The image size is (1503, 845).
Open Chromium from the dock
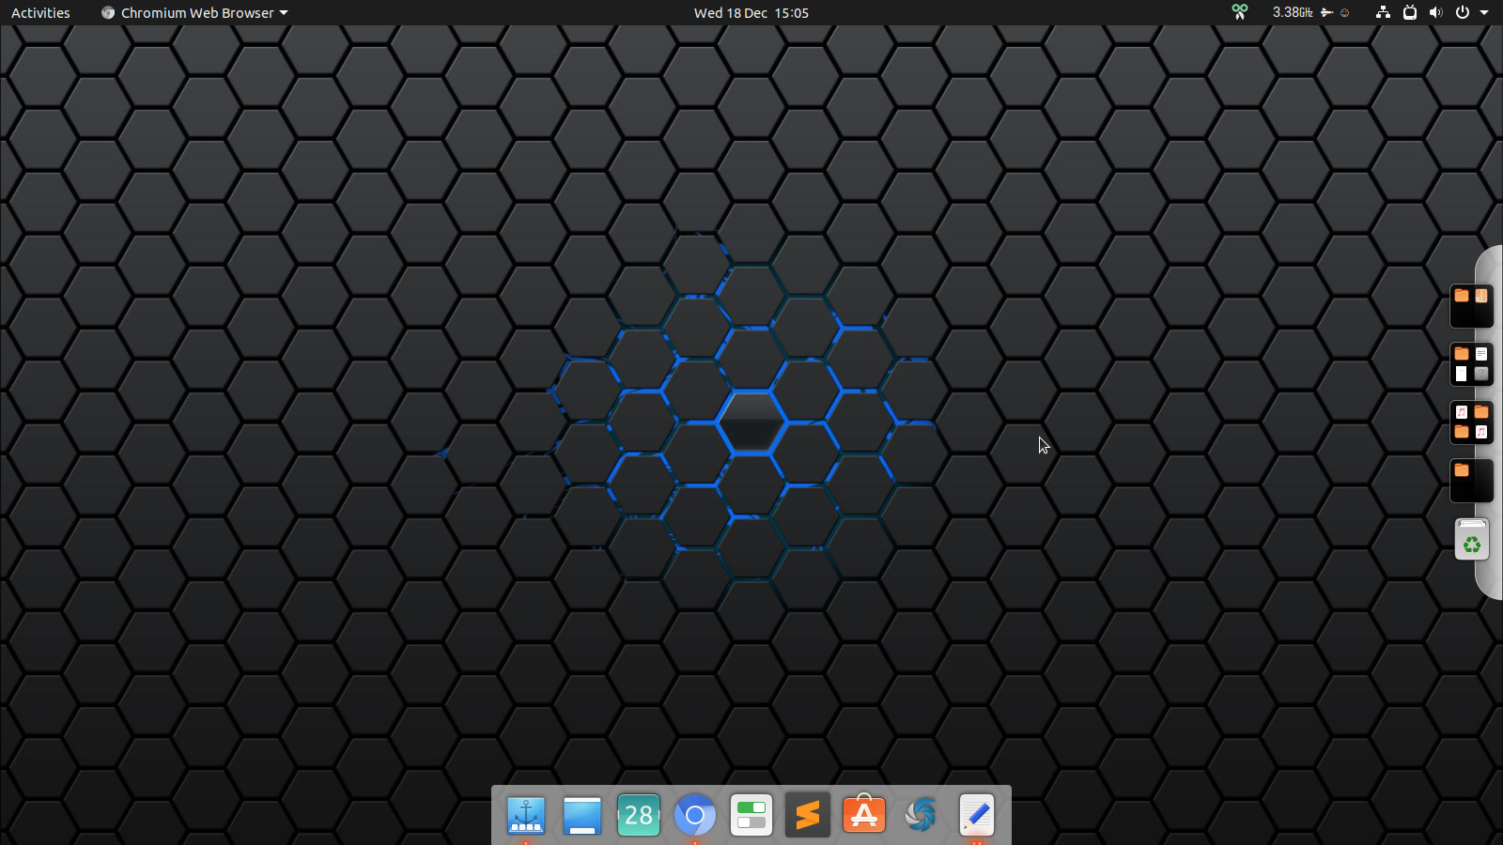(695, 815)
